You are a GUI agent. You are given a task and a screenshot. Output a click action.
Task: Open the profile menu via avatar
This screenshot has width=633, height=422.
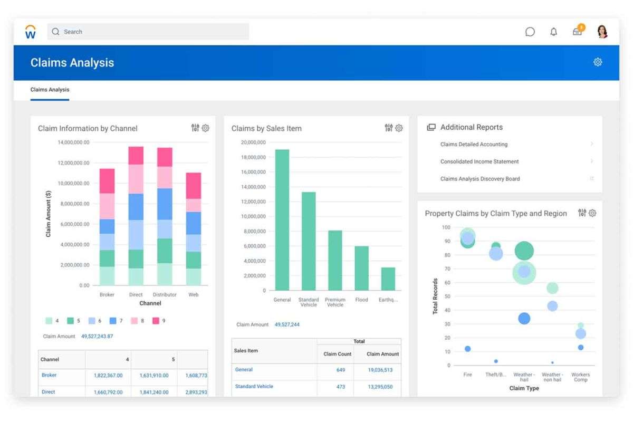tap(602, 32)
